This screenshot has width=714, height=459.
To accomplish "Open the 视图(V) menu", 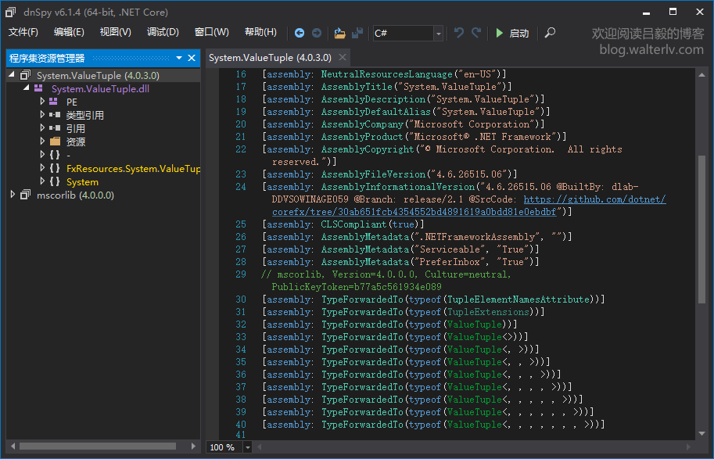I will (116, 32).
